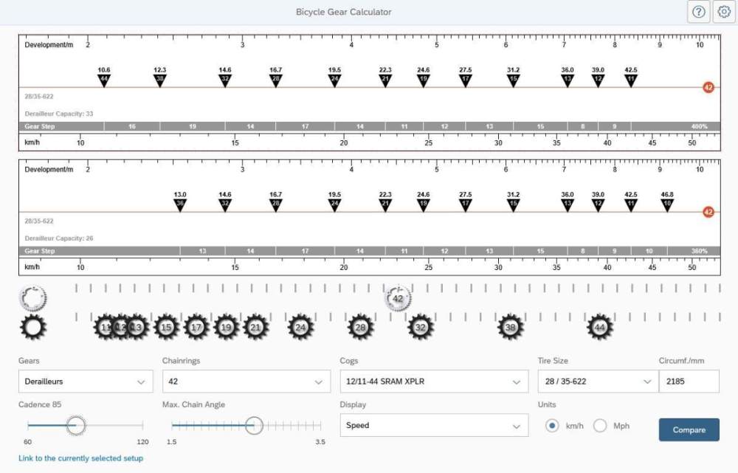Select the 38-tooth cog sprocket
Viewport: 738px width, 473px height.
pos(511,327)
